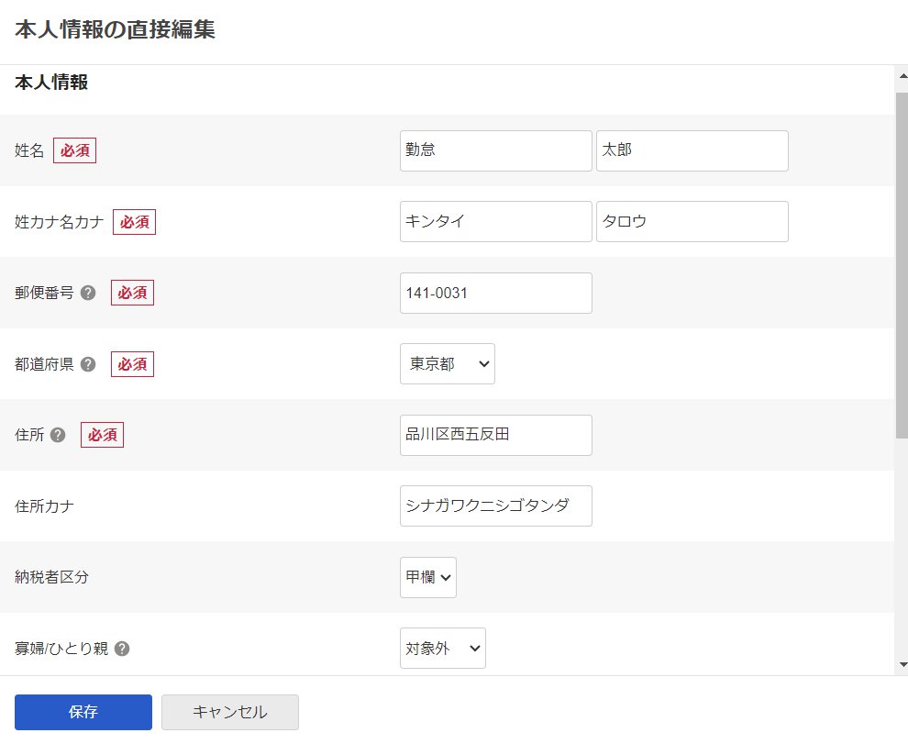Viewport: 908px width, 744px height.
Task: Open the 寡婦/ひとり親 dropdown showing 対象外
Action: click(x=443, y=648)
